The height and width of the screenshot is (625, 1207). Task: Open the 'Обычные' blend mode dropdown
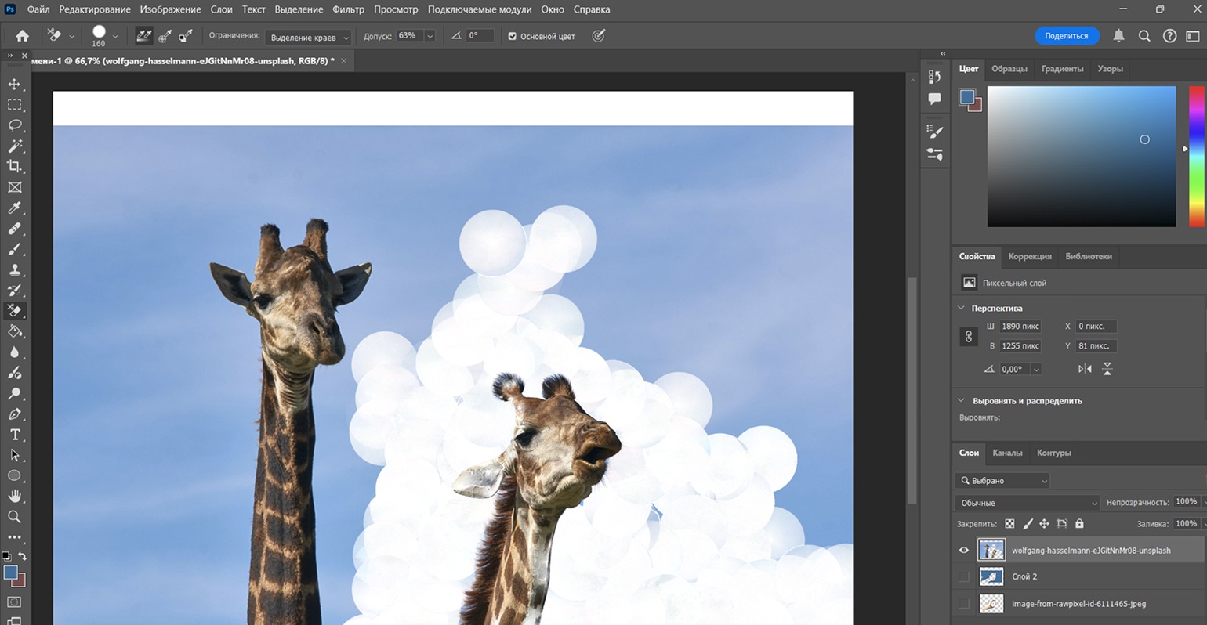1028,503
